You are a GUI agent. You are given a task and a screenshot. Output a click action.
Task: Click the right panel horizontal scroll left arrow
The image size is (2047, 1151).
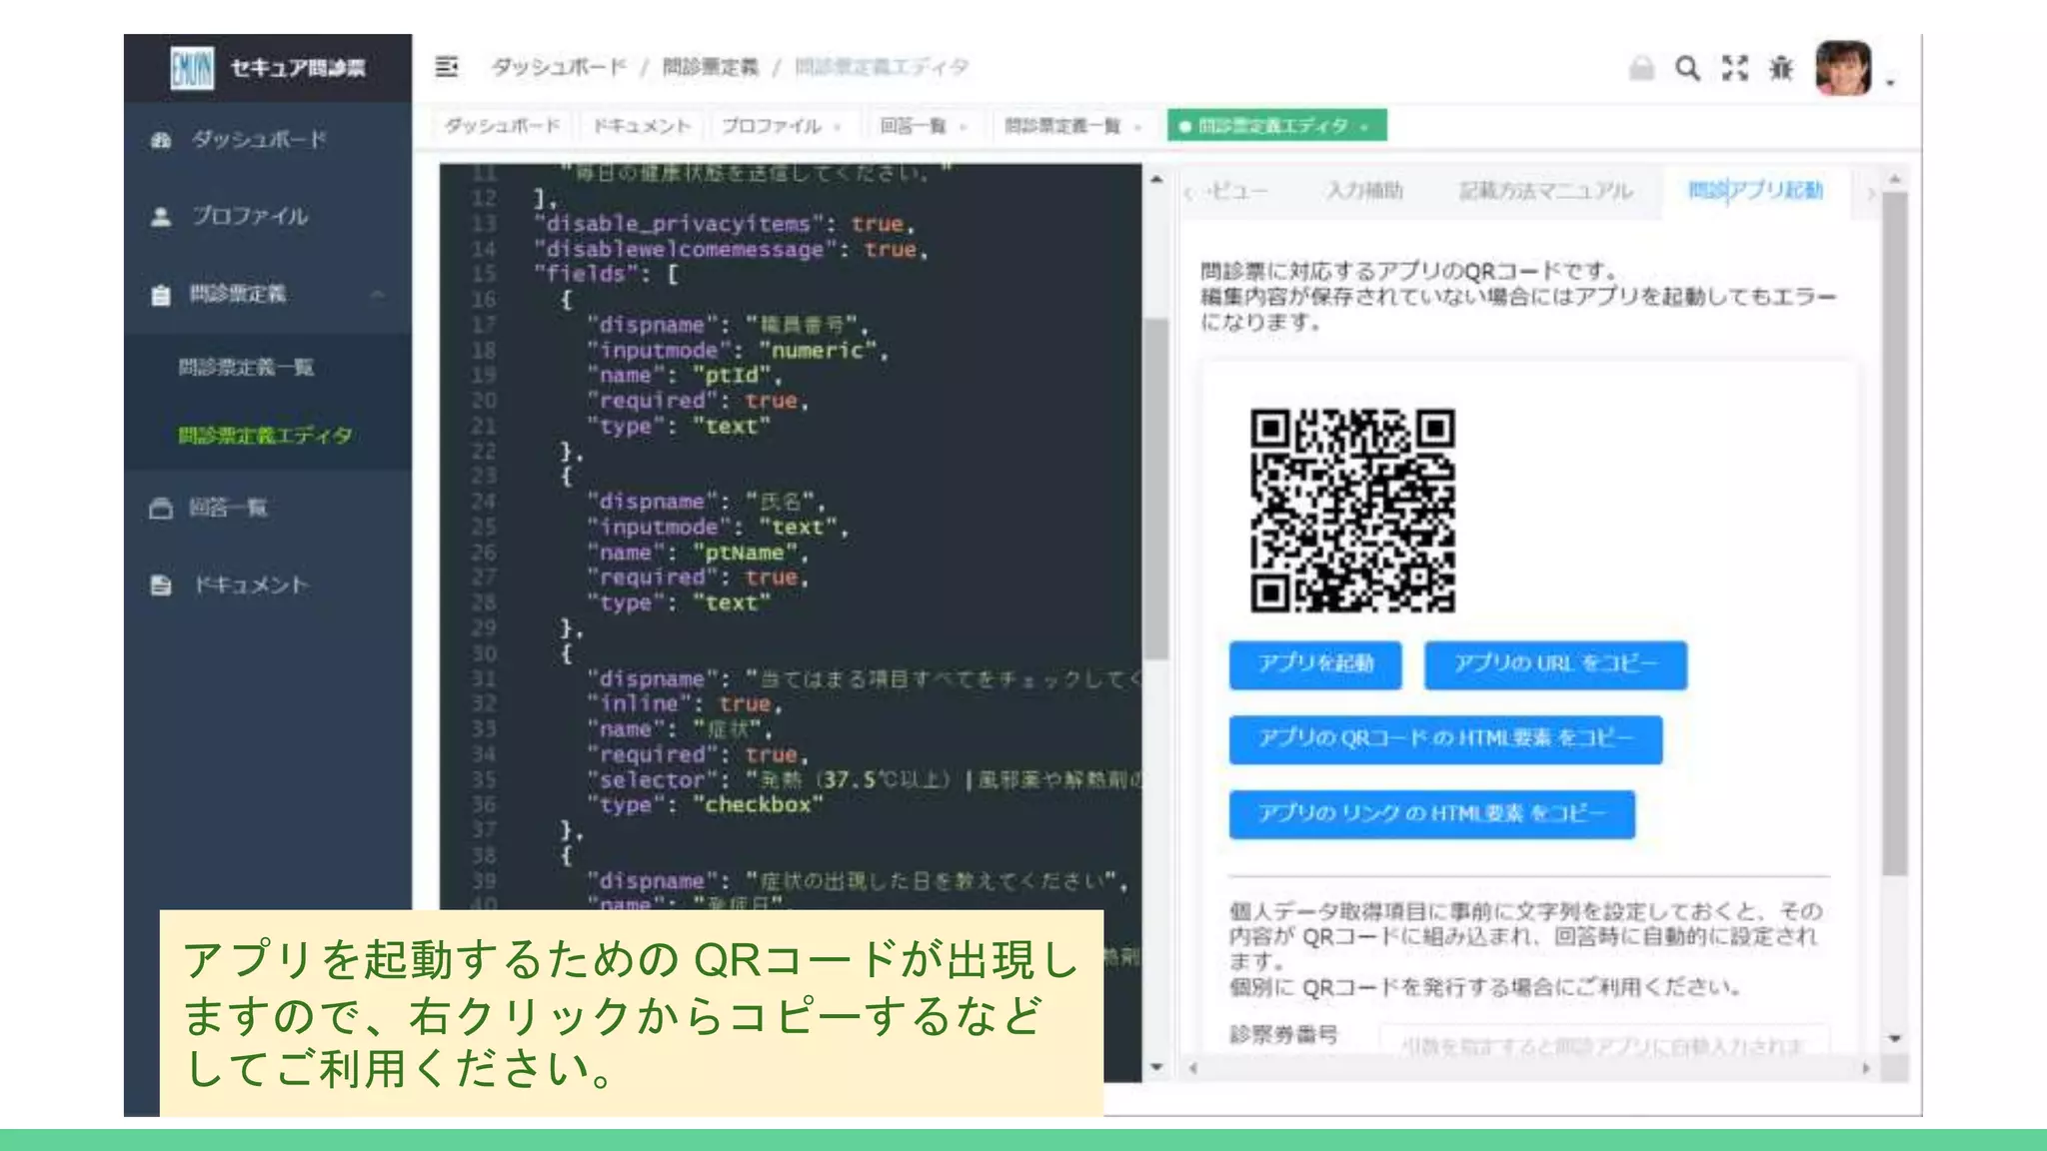(x=1192, y=1068)
